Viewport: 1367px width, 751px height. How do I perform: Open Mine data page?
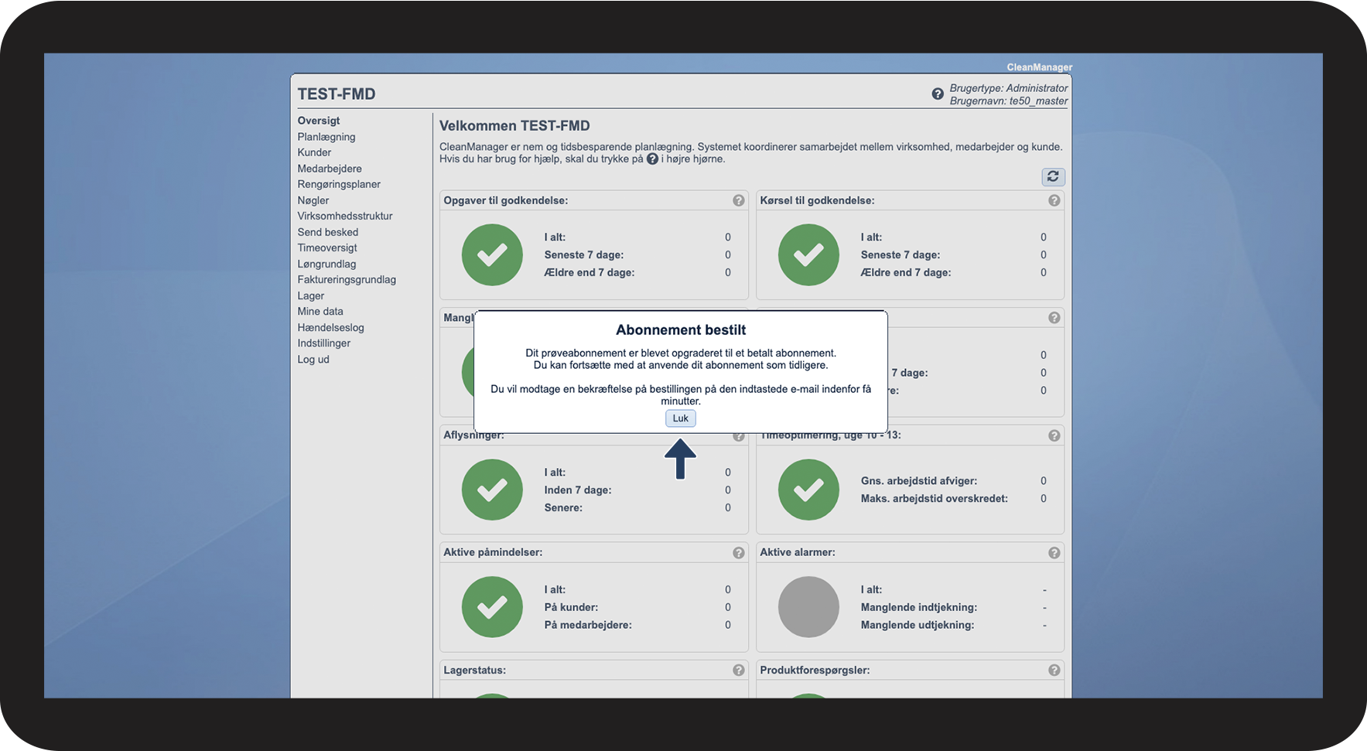click(x=320, y=311)
